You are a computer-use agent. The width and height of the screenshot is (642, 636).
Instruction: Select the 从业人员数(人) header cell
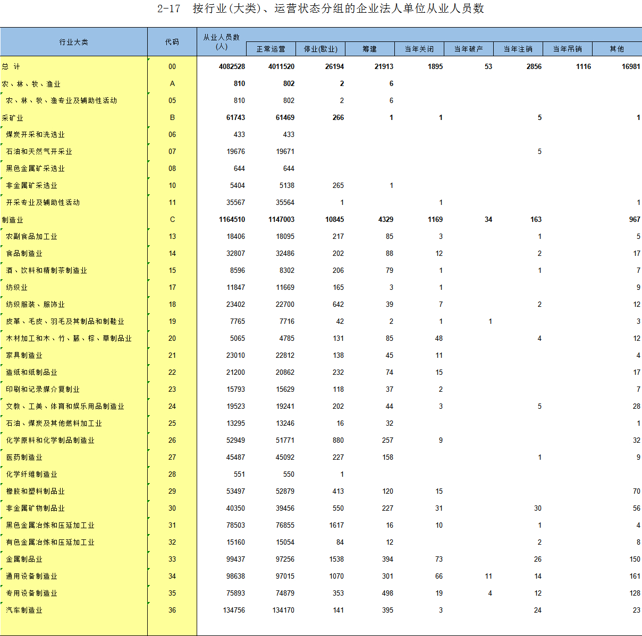click(x=222, y=42)
